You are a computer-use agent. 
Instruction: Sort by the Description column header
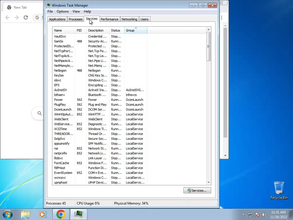coord(98,30)
